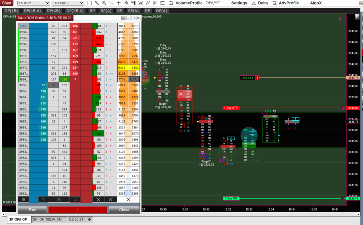363x225 pixels.
Task: Click the red down arrow in SuperDOM
Action: [75, 200]
